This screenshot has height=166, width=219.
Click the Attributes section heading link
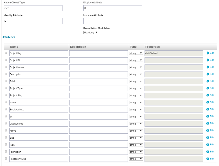tap(9, 37)
